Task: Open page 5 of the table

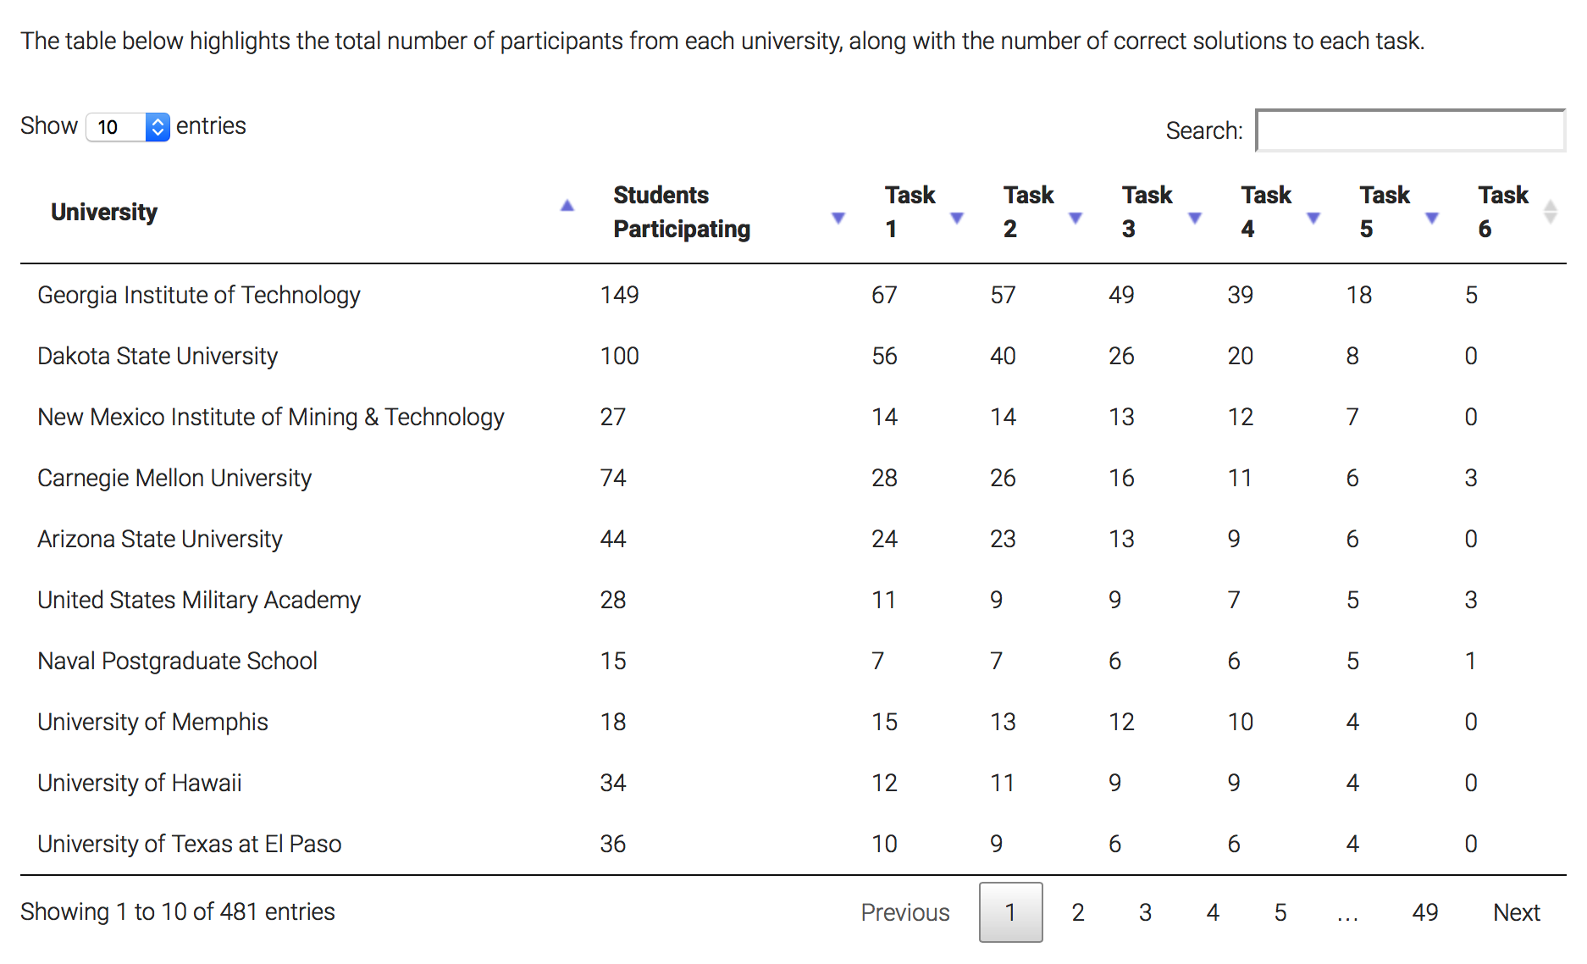Action: point(1280,912)
